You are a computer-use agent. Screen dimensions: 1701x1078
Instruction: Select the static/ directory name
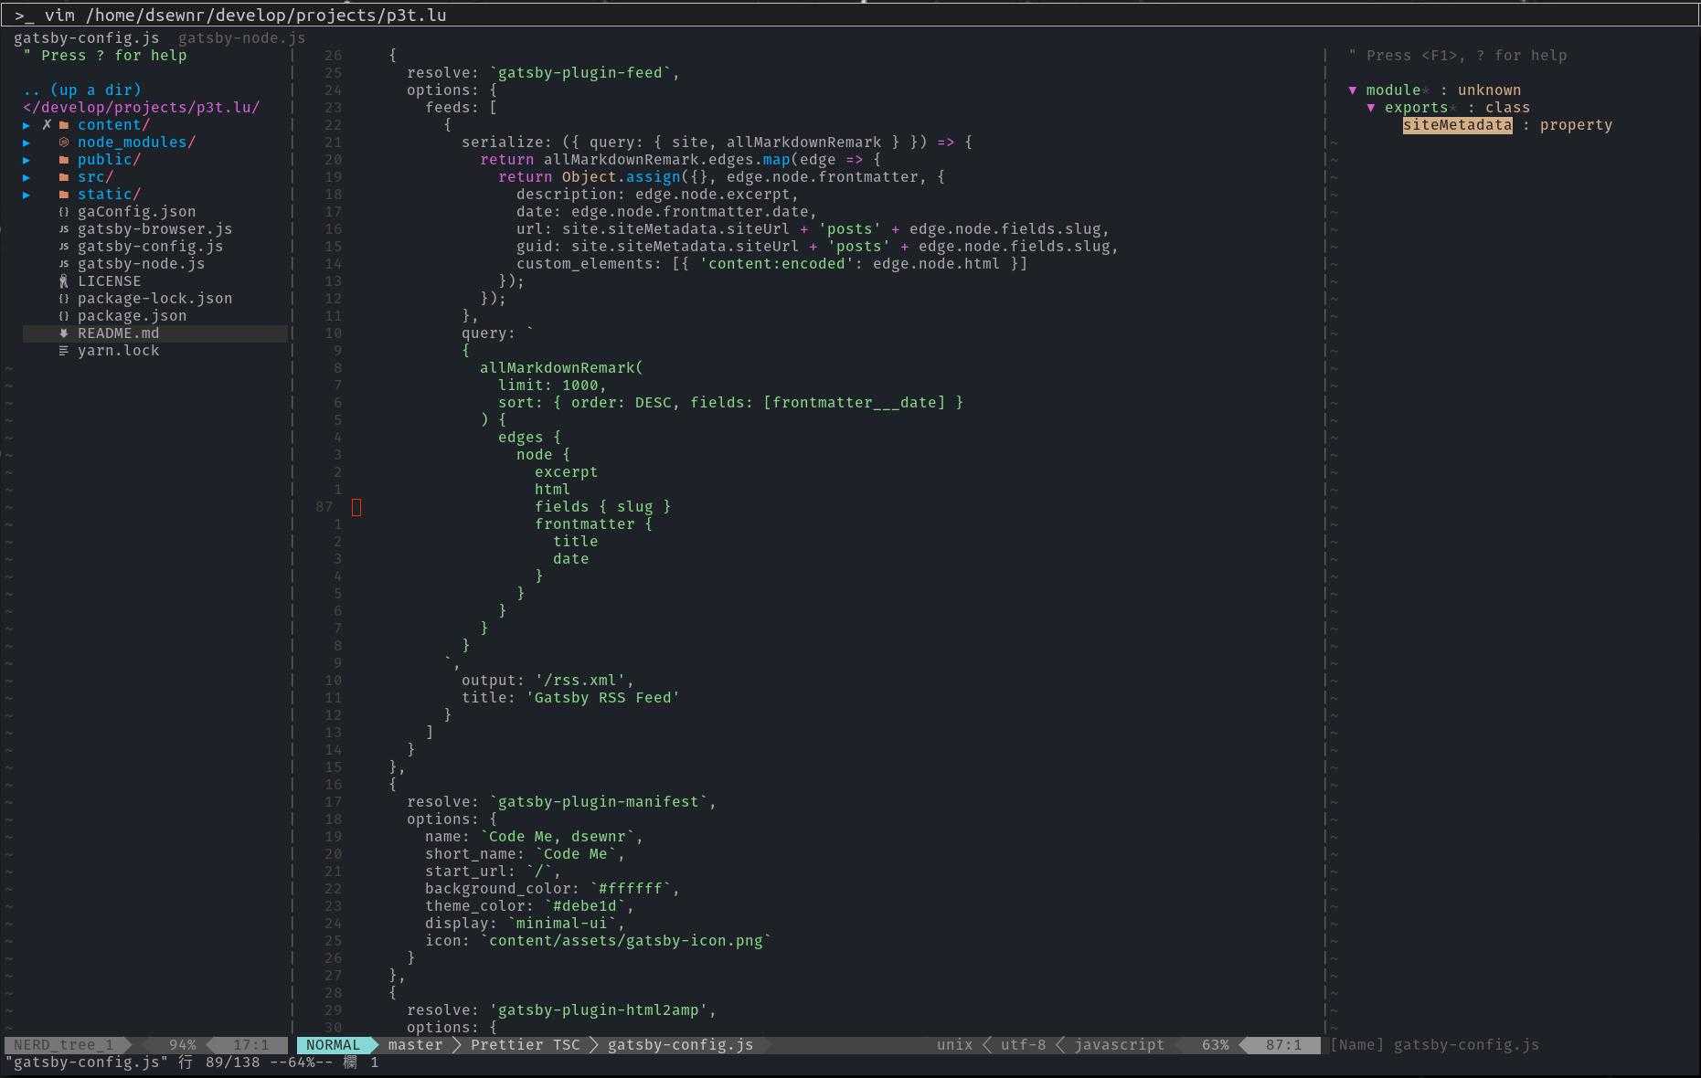coord(109,195)
